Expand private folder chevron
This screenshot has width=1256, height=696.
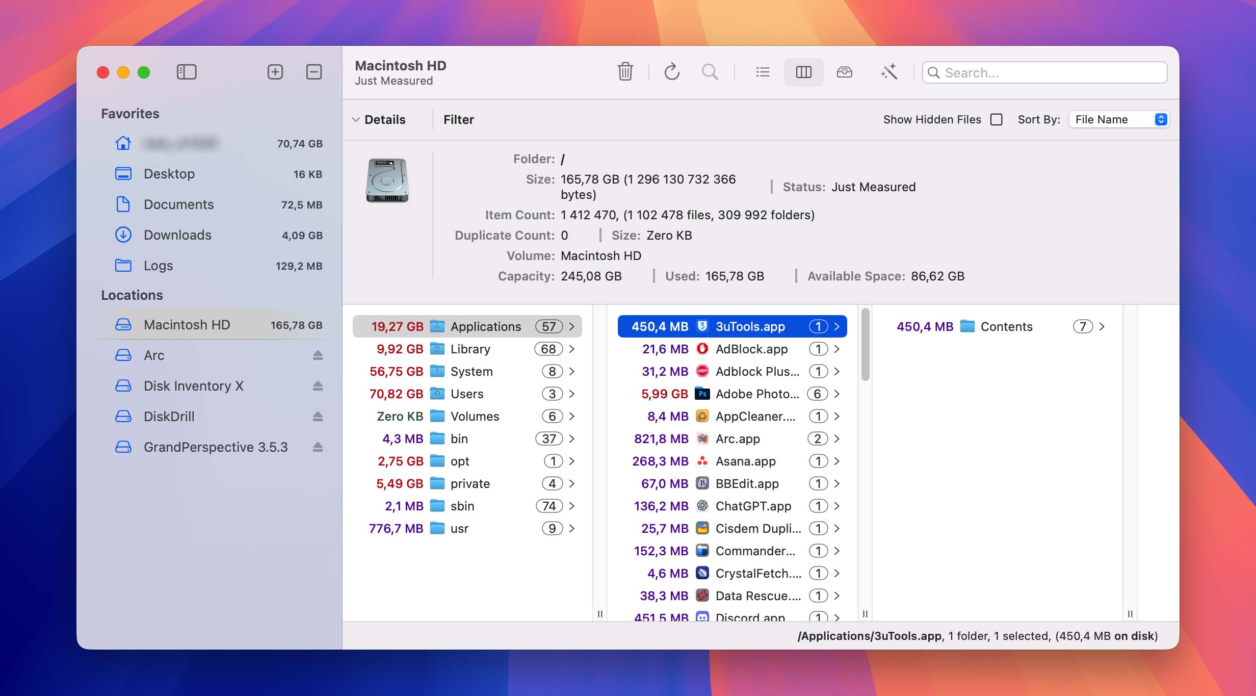pos(572,483)
